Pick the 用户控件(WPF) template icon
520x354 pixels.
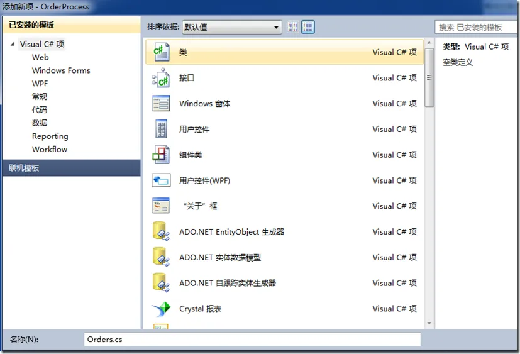point(161,180)
